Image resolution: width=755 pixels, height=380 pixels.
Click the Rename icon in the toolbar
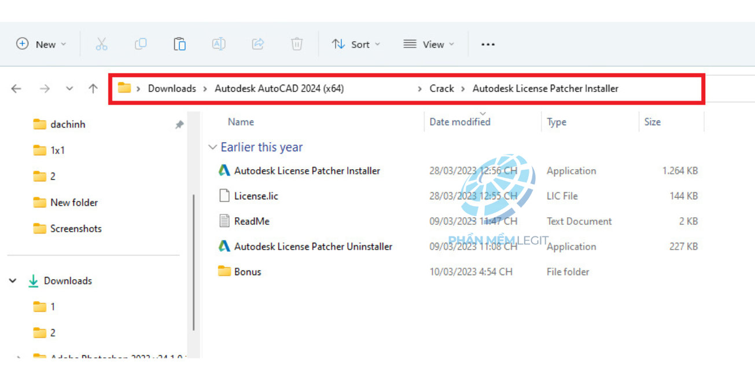click(x=219, y=44)
